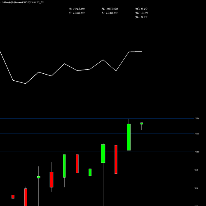The width and height of the screenshot is (206, 206).
Task: Click the chart title ending in SCL01825_N6
Action: click(23, 2)
